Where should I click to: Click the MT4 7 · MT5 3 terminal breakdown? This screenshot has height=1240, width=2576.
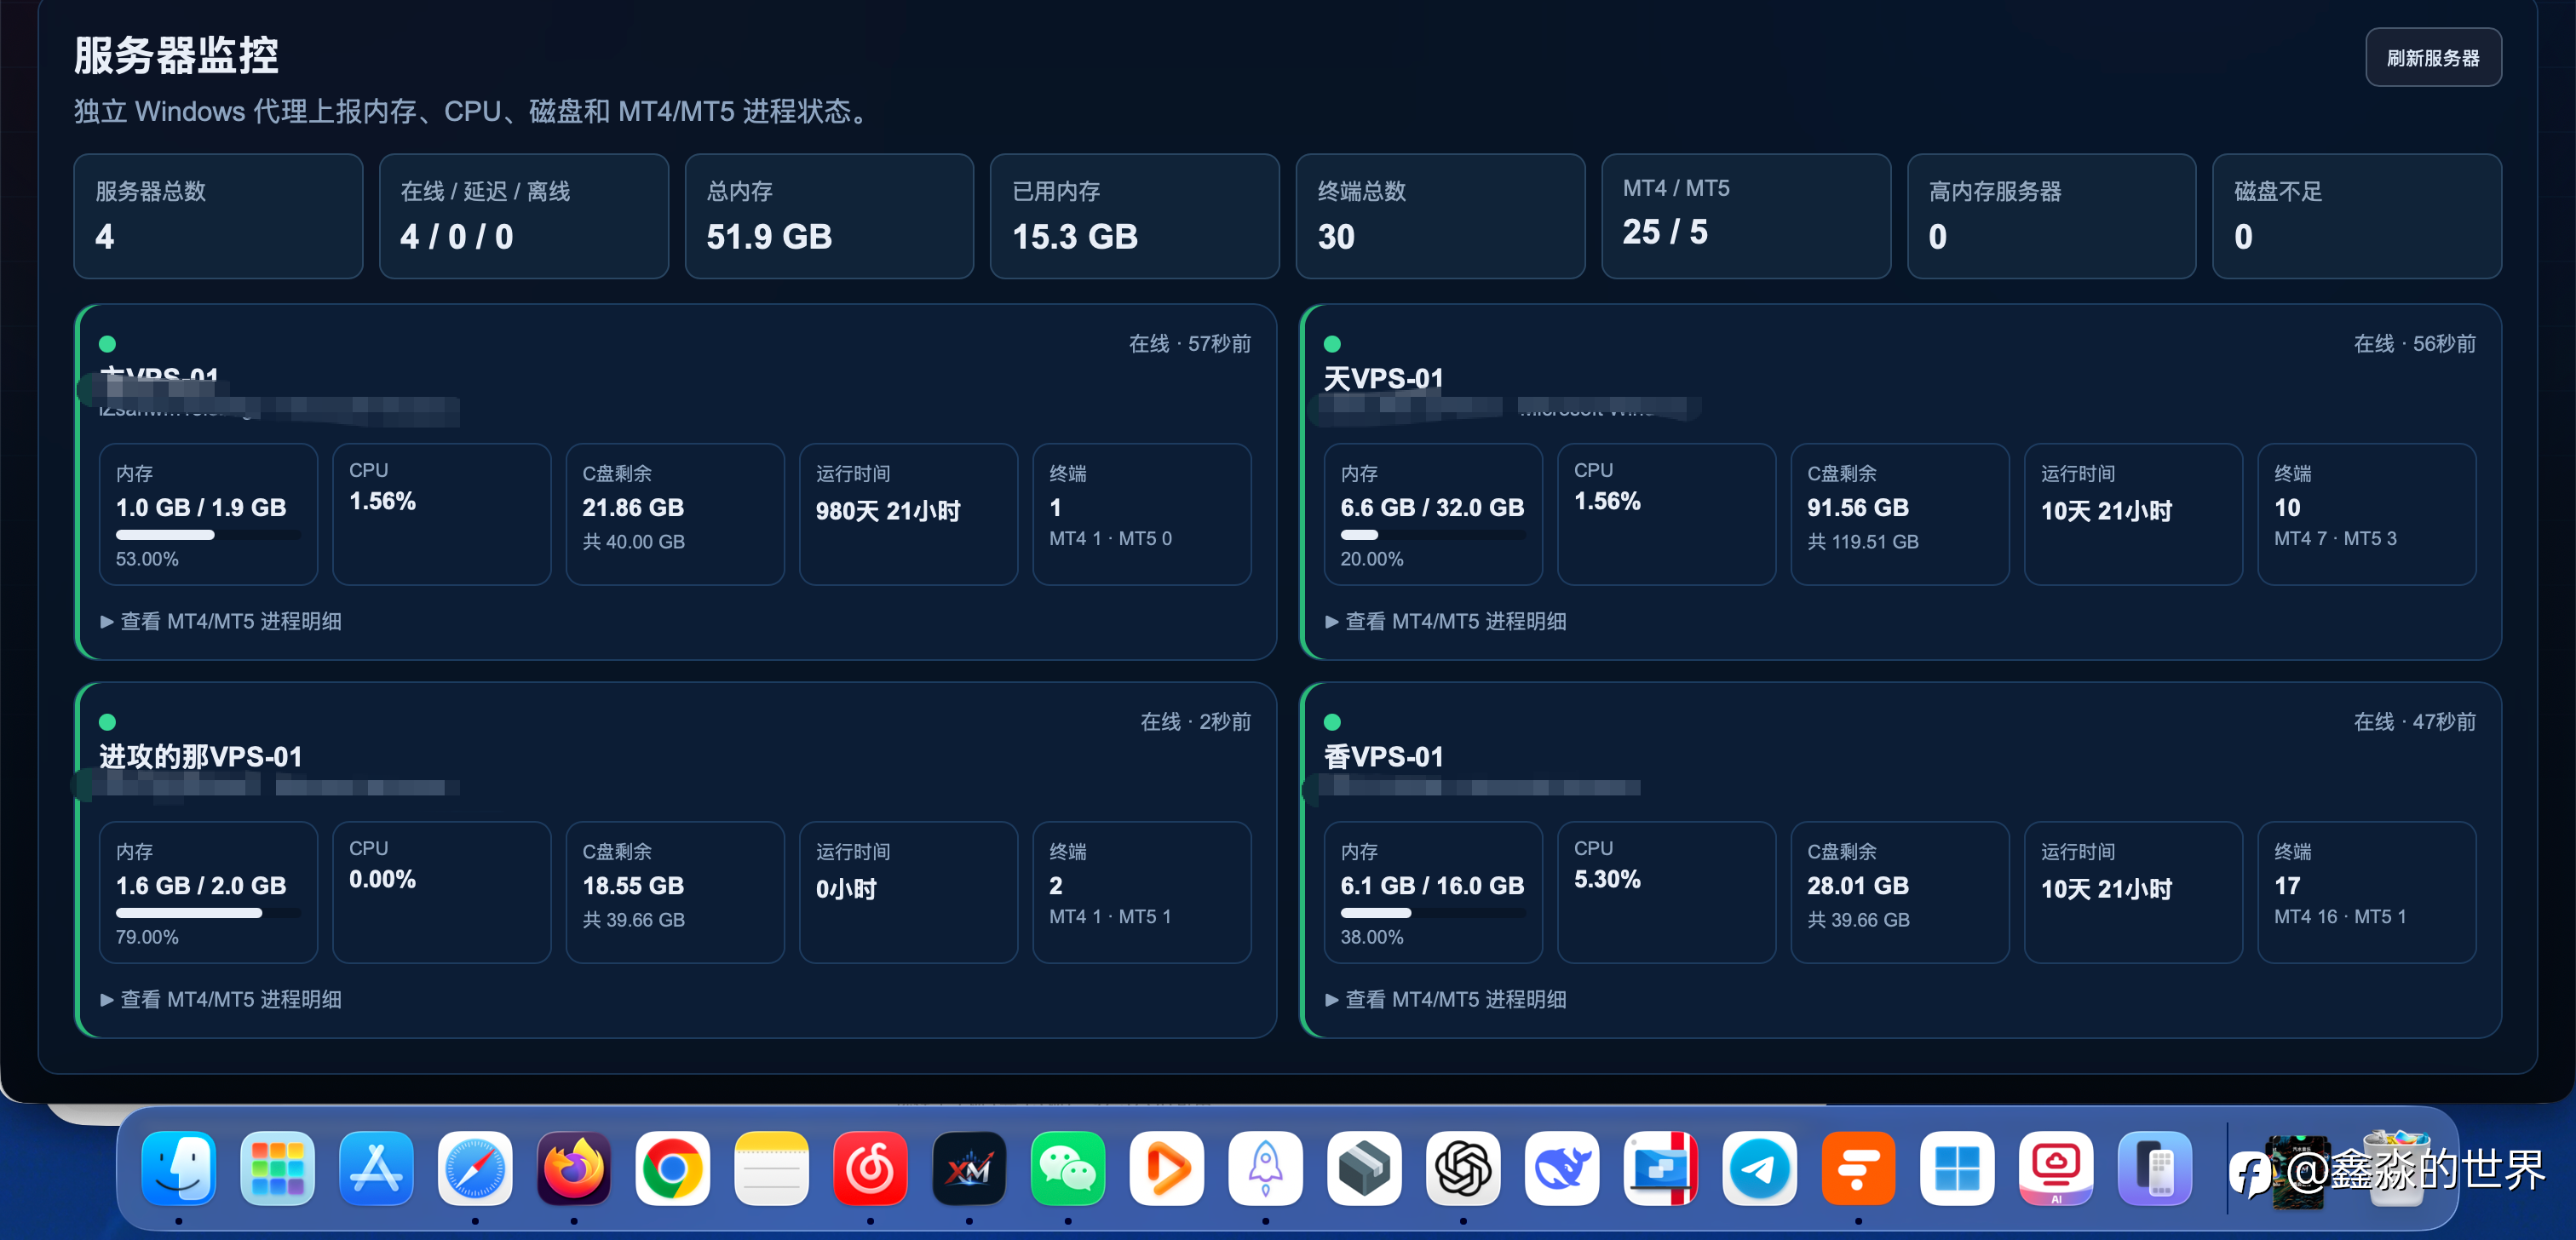pos(2335,539)
